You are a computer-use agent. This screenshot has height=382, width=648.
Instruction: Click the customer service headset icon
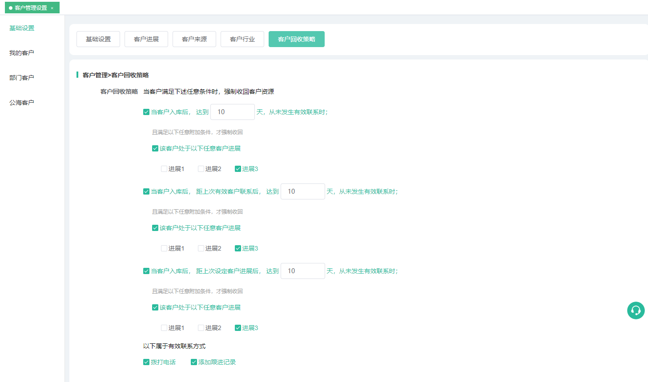[636, 310]
